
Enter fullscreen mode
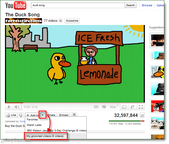pyautogui.click(x=141, y=107)
